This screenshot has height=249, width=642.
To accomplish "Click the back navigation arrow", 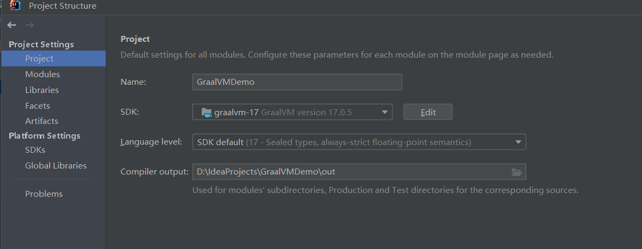I will (x=12, y=25).
